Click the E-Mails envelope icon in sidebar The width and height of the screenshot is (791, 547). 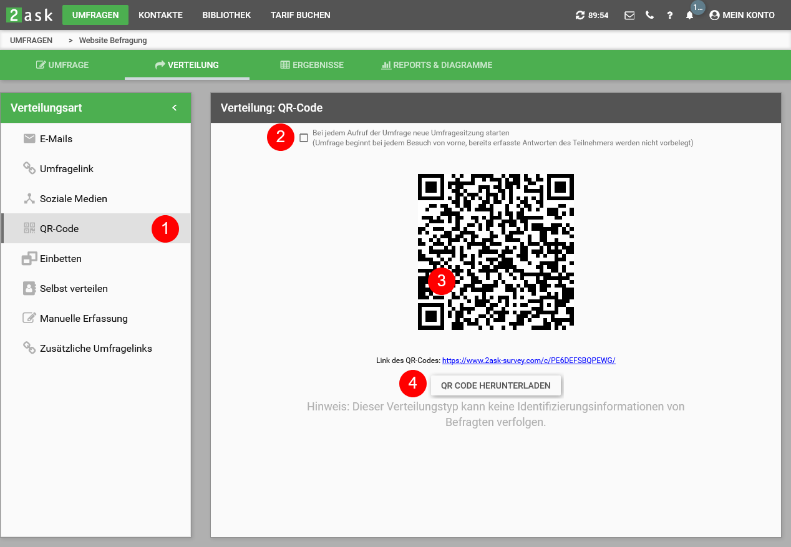coord(29,138)
